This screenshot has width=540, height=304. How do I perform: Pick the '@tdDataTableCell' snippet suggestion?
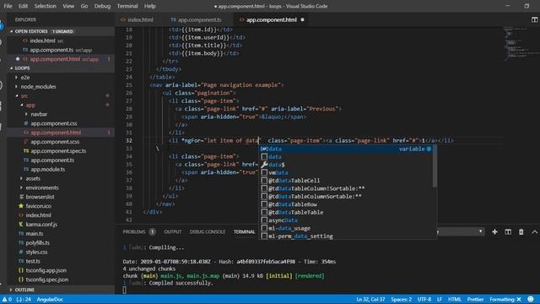(346, 181)
